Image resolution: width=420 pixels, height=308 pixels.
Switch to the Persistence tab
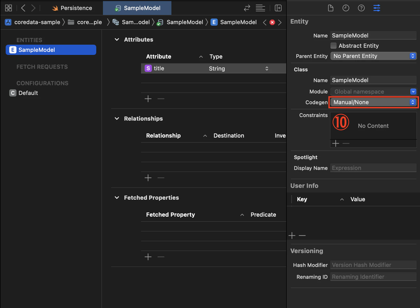pos(72,8)
